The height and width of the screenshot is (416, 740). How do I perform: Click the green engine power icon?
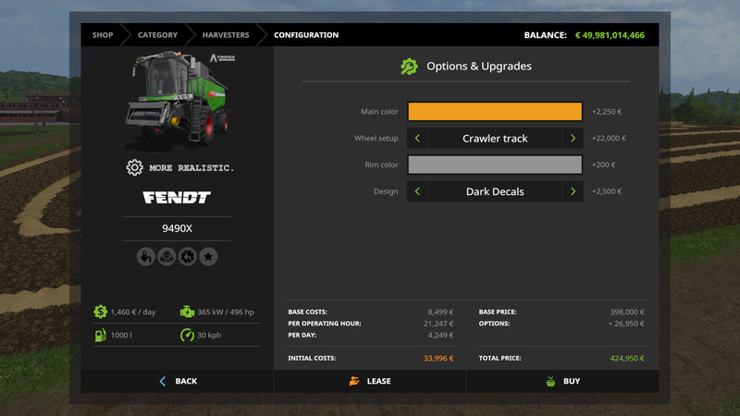(x=187, y=312)
